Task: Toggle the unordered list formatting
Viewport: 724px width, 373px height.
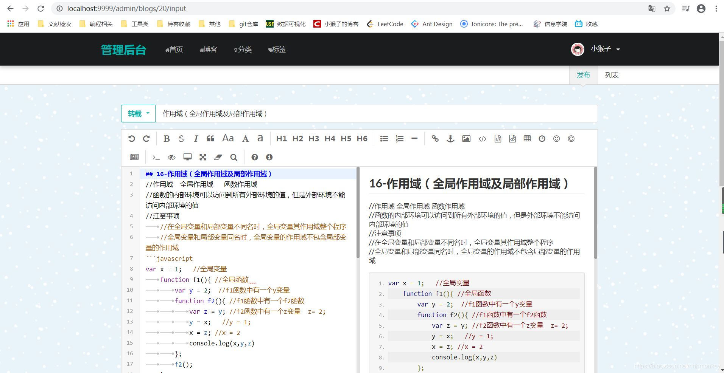Action: 384,138
